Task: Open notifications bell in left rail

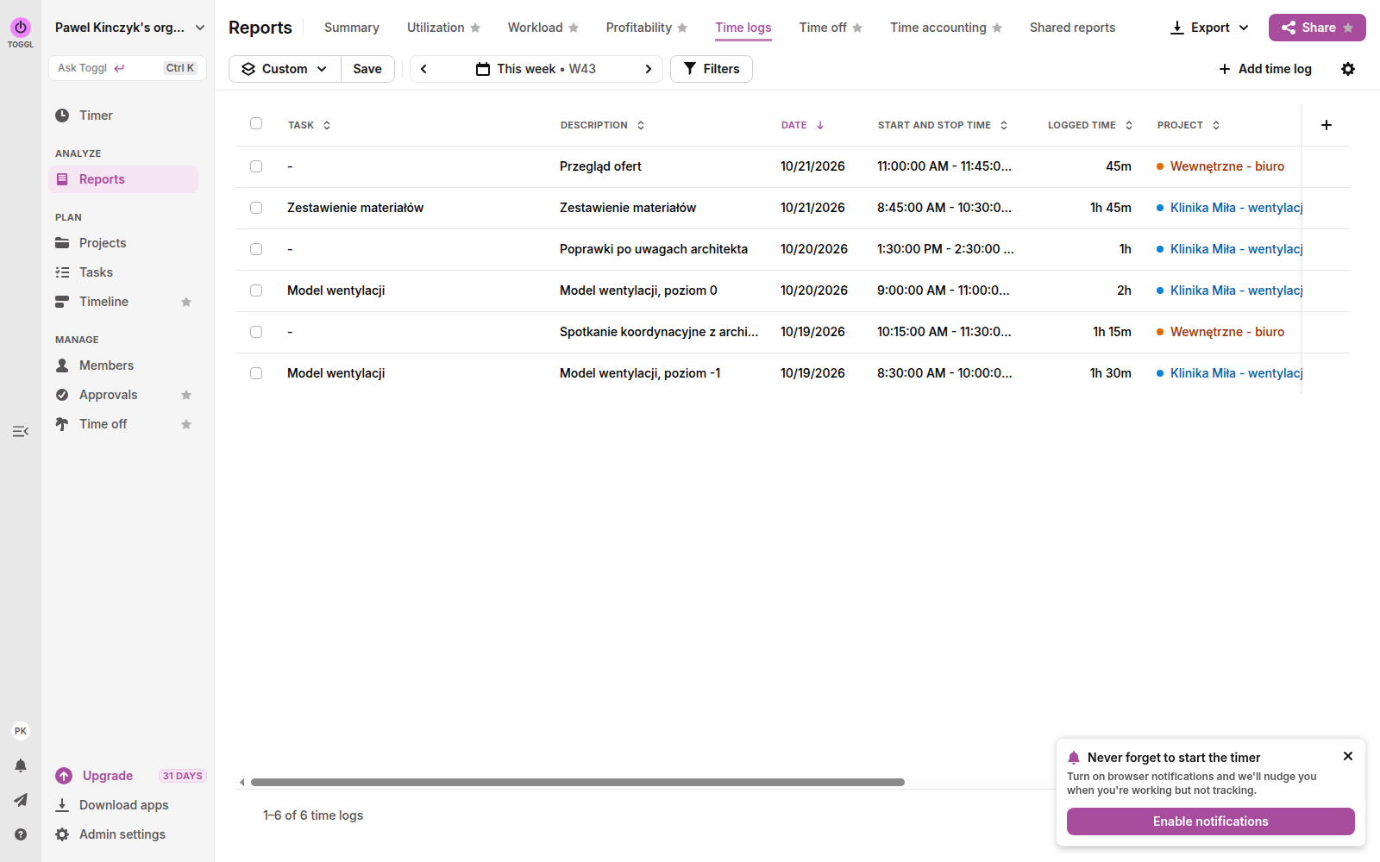Action: coord(21,765)
